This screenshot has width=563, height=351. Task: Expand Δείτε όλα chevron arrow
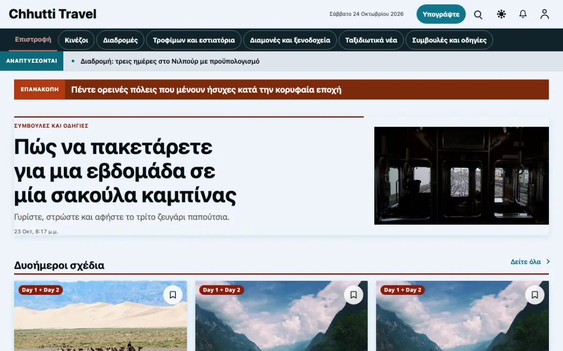548,262
